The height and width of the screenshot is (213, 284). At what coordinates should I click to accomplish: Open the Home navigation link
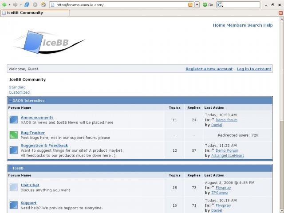[219, 25]
